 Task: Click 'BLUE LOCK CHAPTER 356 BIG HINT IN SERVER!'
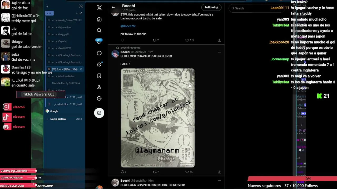153,185
